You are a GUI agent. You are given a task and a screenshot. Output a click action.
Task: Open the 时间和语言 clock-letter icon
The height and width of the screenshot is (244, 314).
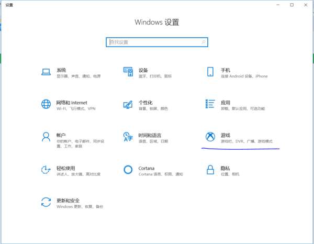click(128, 137)
